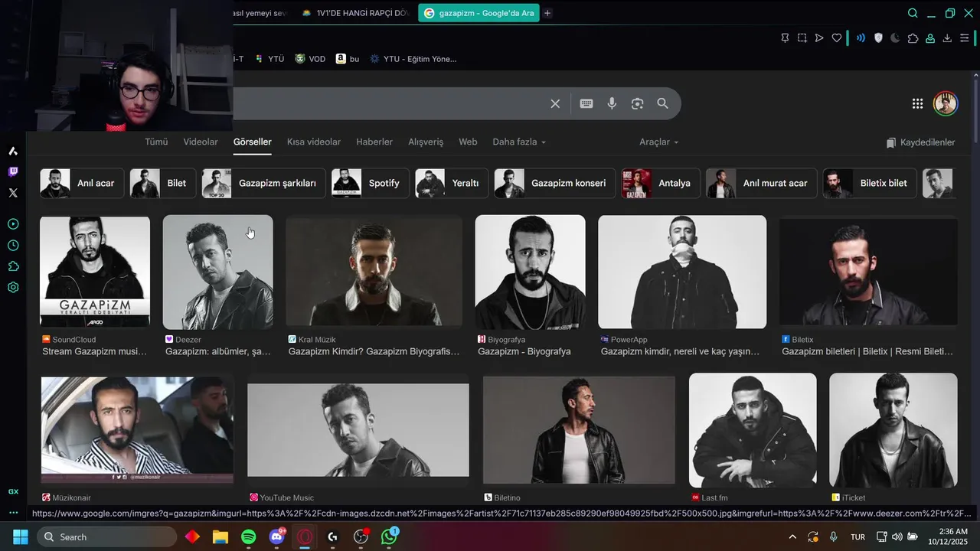Screen dimensions: 980x551
Task: Switch to the Tümü results tab
Action: coord(156,142)
